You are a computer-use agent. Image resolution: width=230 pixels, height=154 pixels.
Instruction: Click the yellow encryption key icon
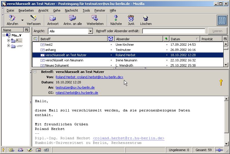pos(221,82)
